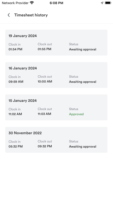Select 01:54 PM clock in time

click(x=15, y=49)
